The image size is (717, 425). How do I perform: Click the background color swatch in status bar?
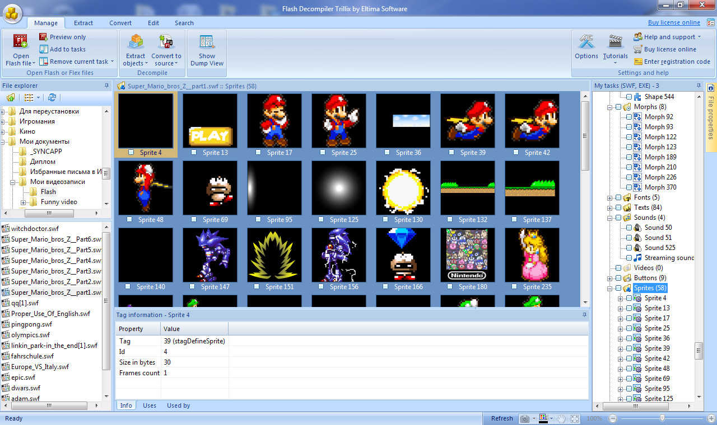(x=543, y=418)
